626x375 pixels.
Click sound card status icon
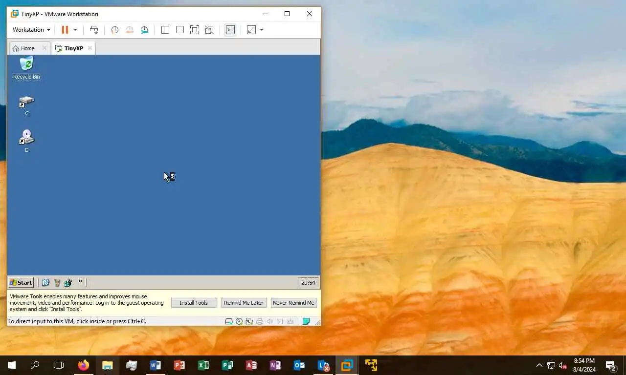[x=270, y=321]
